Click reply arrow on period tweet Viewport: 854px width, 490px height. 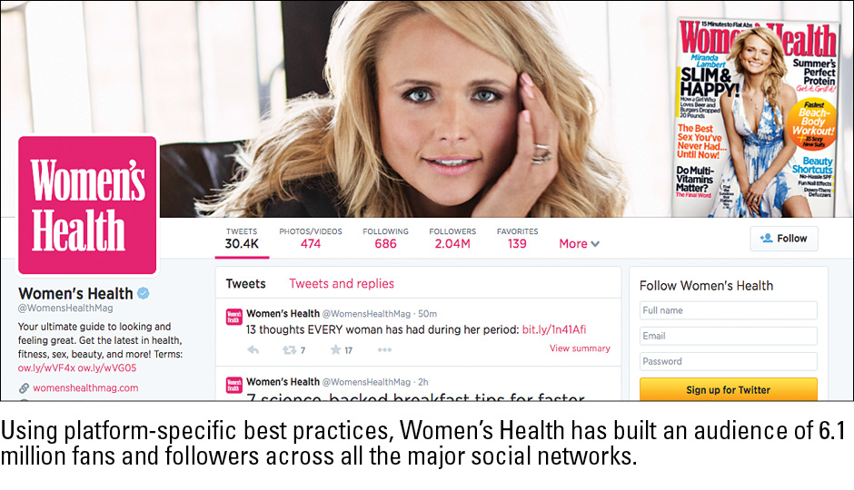coord(253,349)
